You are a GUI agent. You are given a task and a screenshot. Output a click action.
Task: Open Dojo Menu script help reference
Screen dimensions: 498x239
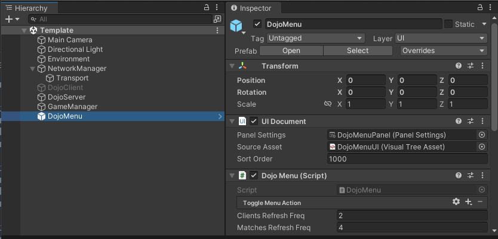(459, 175)
